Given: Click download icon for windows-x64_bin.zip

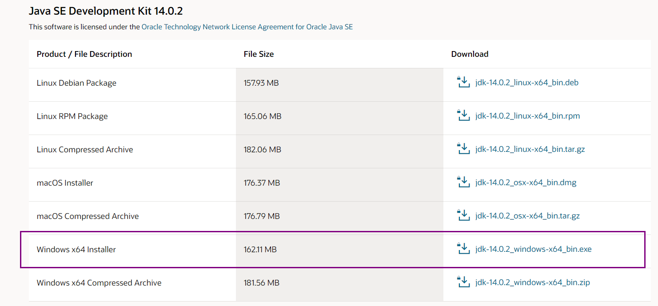Looking at the screenshot, I should point(463,282).
